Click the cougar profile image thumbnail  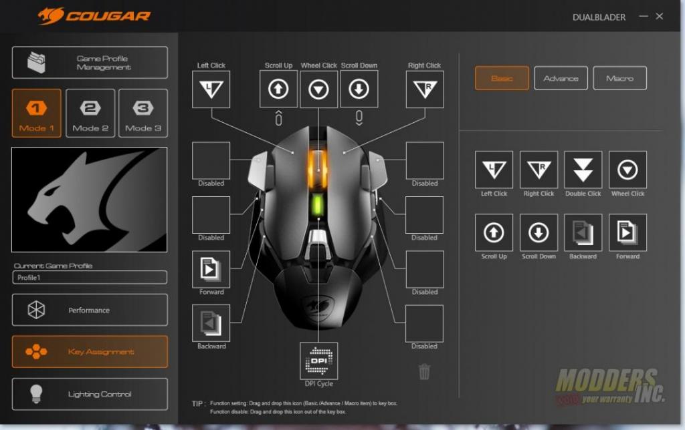click(x=89, y=200)
